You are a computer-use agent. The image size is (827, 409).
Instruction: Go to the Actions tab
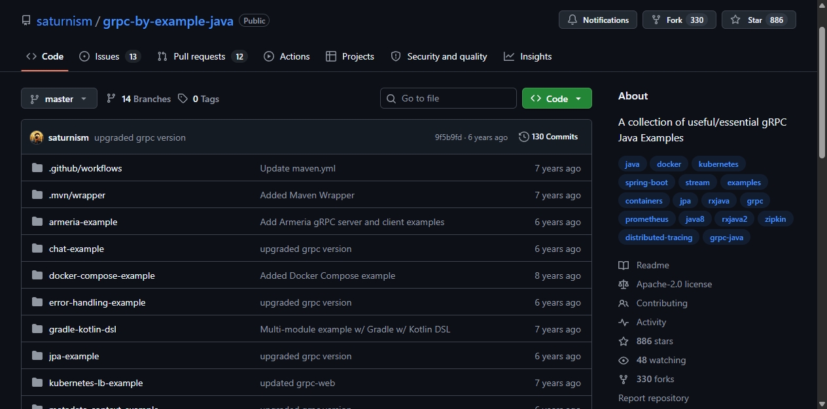pyautogui.click(x=287, y=56)
